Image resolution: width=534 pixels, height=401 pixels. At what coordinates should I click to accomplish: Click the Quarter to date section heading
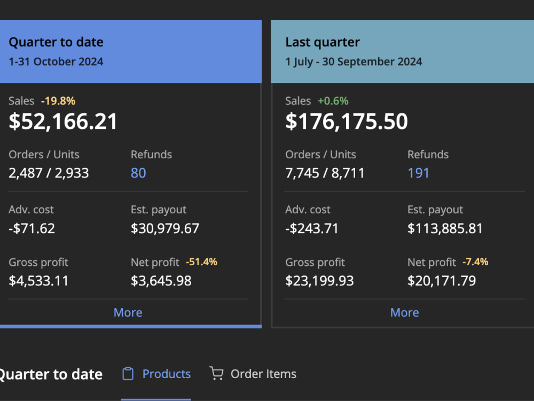coord(50,374)
